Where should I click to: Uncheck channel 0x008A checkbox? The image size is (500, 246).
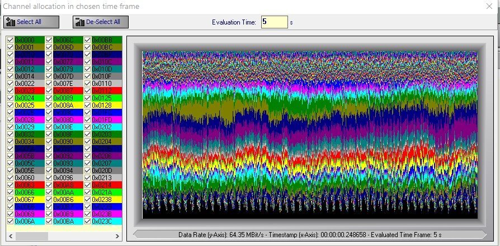(x=49, y=105)
